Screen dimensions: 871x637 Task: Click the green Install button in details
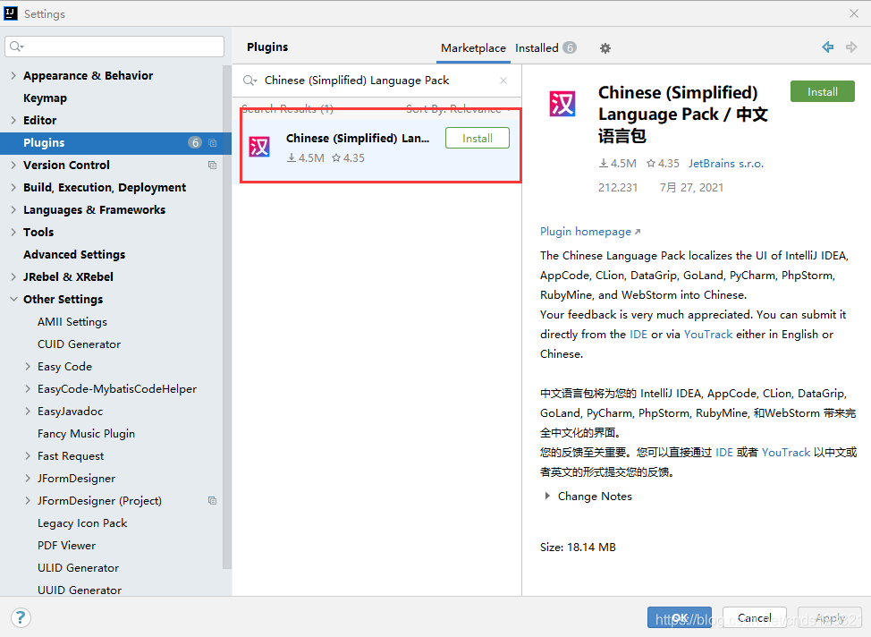click(822, 92)
